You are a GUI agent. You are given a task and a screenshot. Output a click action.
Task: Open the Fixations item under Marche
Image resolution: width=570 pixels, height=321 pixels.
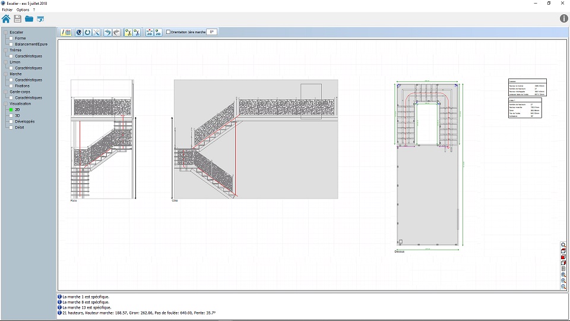click(x=23, y=86)
